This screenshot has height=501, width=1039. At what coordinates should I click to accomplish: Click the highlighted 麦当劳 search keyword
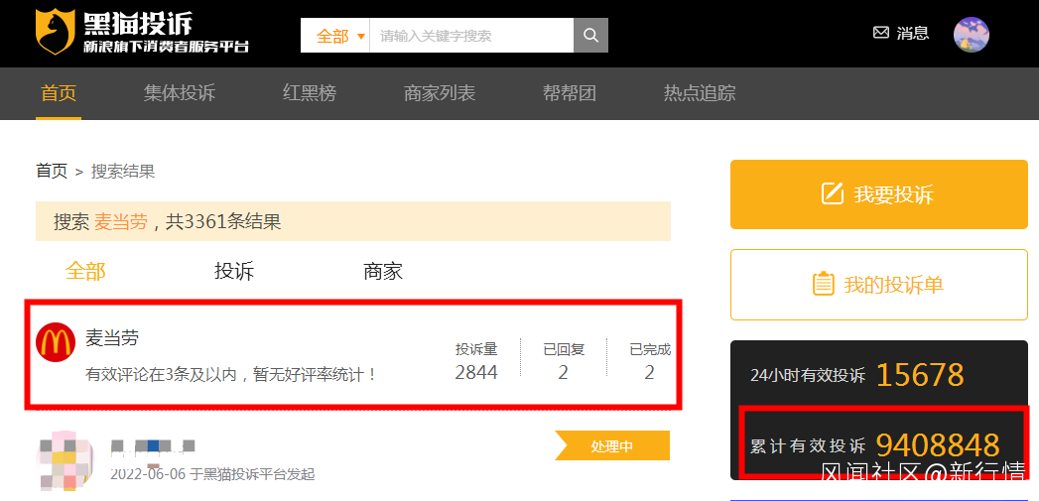121,221
